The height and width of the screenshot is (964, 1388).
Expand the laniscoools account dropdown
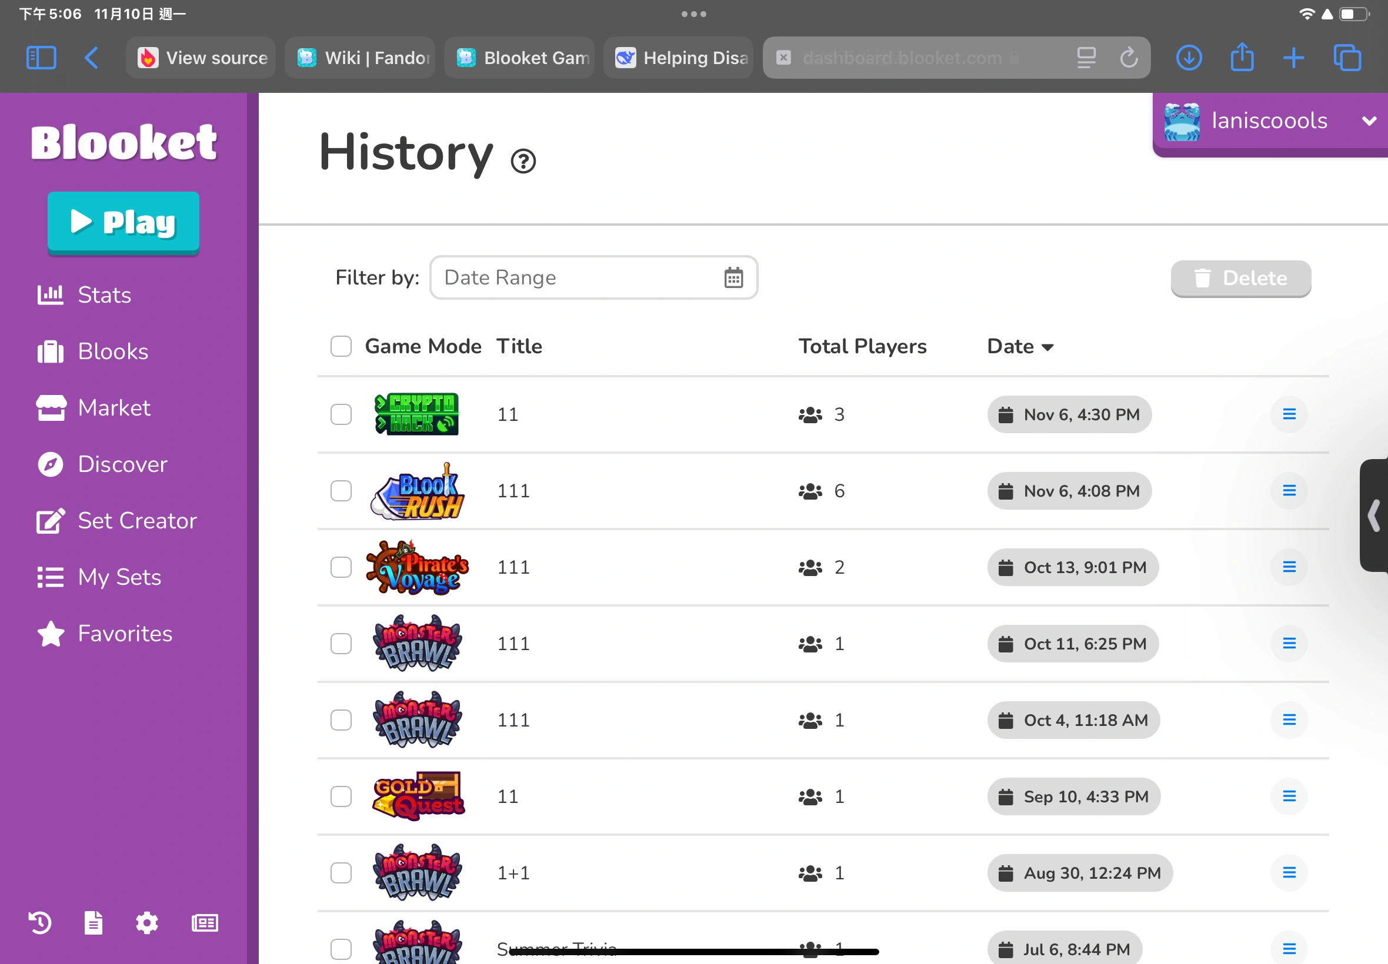(x=1369, y=121)
